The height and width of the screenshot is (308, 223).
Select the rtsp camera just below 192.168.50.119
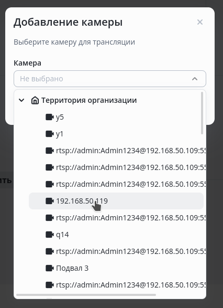(116, 218)
